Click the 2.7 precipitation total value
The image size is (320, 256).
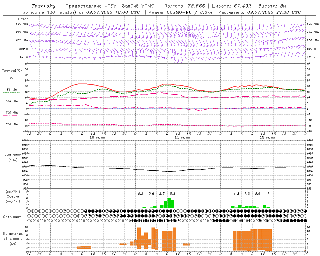pyautogui.click(x=162, y=194)
